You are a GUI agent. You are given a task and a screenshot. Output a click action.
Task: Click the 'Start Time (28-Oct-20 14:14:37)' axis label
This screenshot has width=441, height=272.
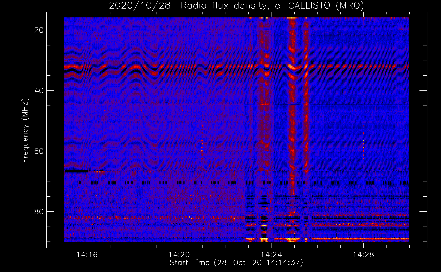tap(236, 263)
